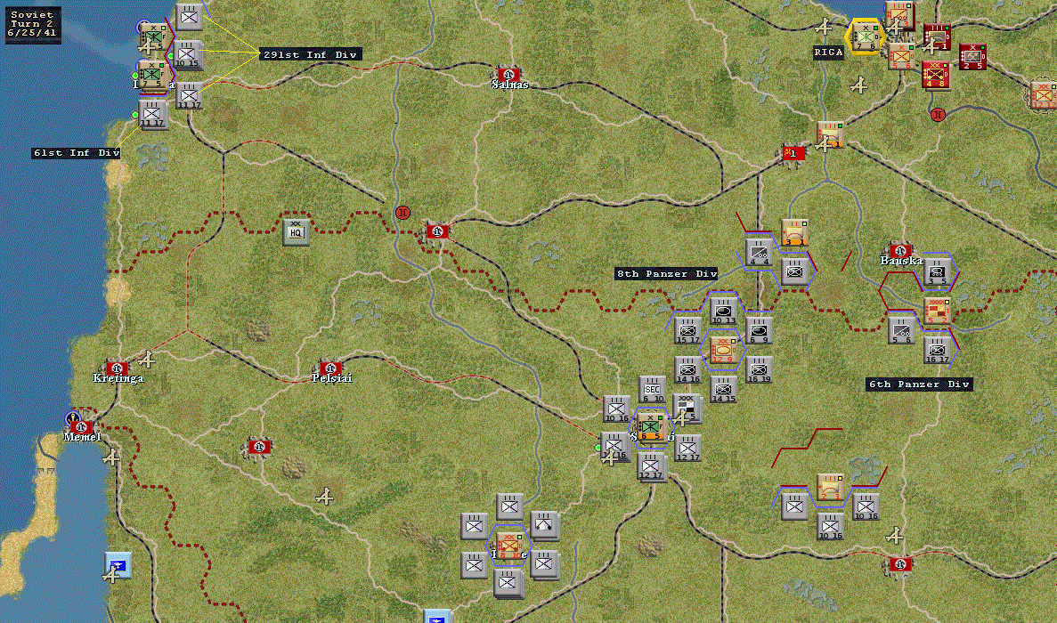Select the German 16-17 regiment counter

[x=936, y=350]
